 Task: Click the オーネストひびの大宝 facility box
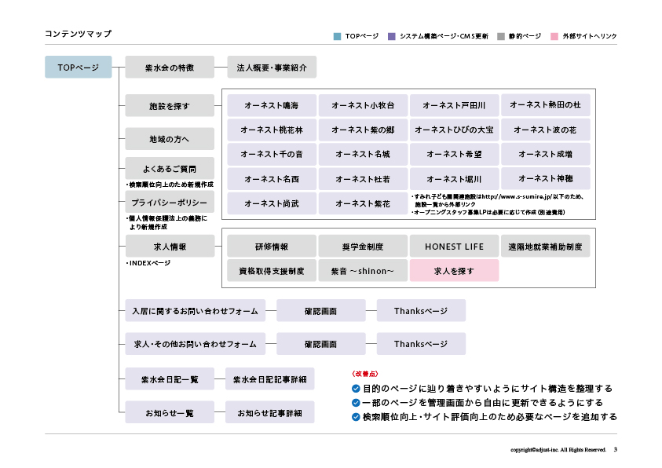click(x=454, y=130)
